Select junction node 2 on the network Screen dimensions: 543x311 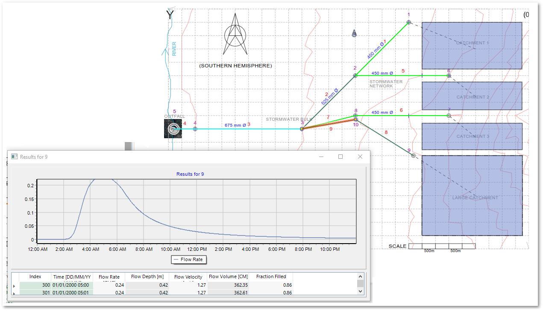(x=355, y=76)
